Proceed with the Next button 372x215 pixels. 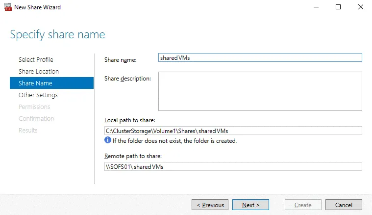tap(250, 205)
